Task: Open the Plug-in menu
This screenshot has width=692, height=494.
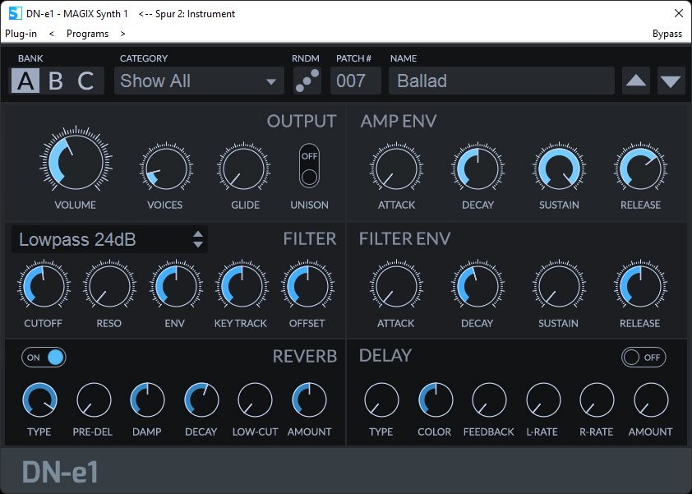Action: point(21,34)
